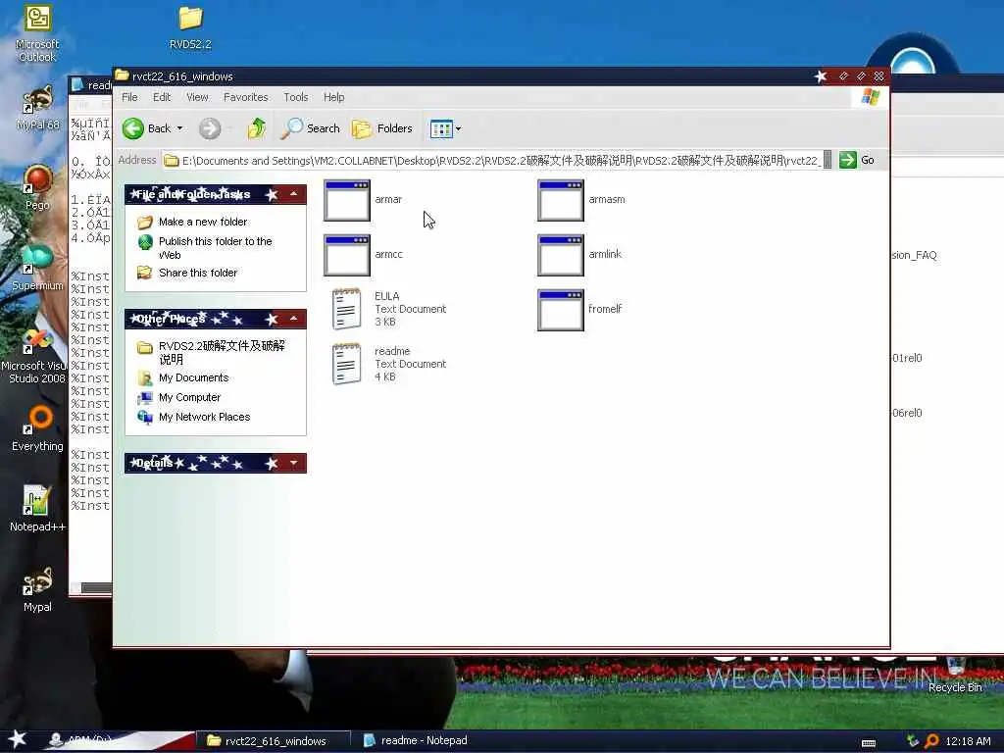Image resolution: width=1004 pixels, height=753 pixels.
Task: Go up one folder level
Action: 256,128
